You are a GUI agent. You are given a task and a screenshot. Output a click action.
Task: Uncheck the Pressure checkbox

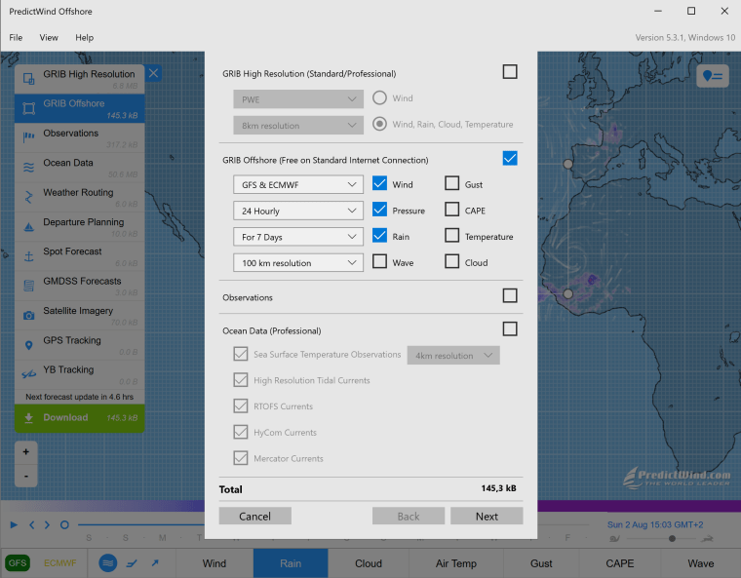(x=380, y=210)
